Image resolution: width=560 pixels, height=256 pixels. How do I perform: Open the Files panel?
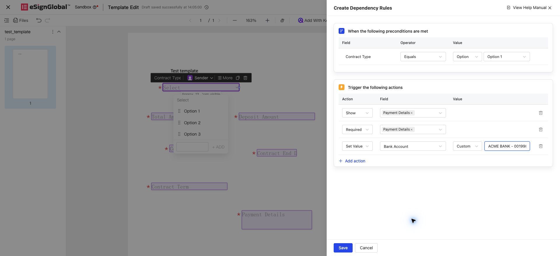tap(21, 20)
